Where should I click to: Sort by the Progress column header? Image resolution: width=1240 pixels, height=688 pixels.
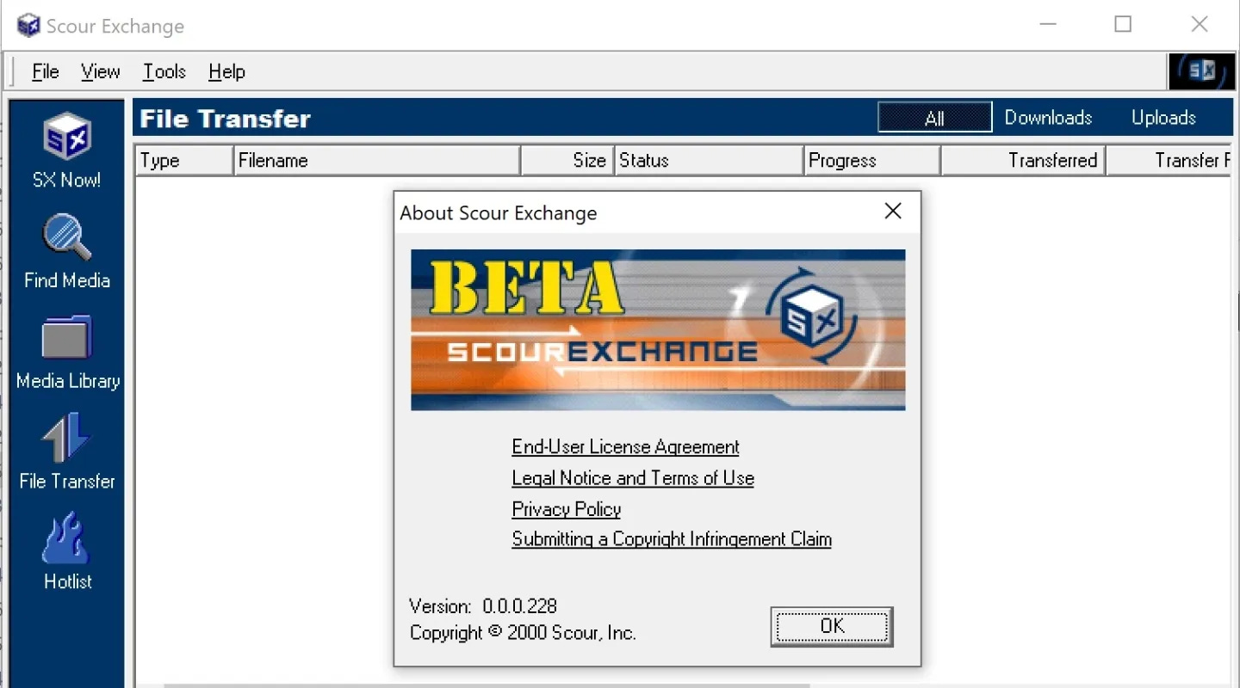pos(872,160)
